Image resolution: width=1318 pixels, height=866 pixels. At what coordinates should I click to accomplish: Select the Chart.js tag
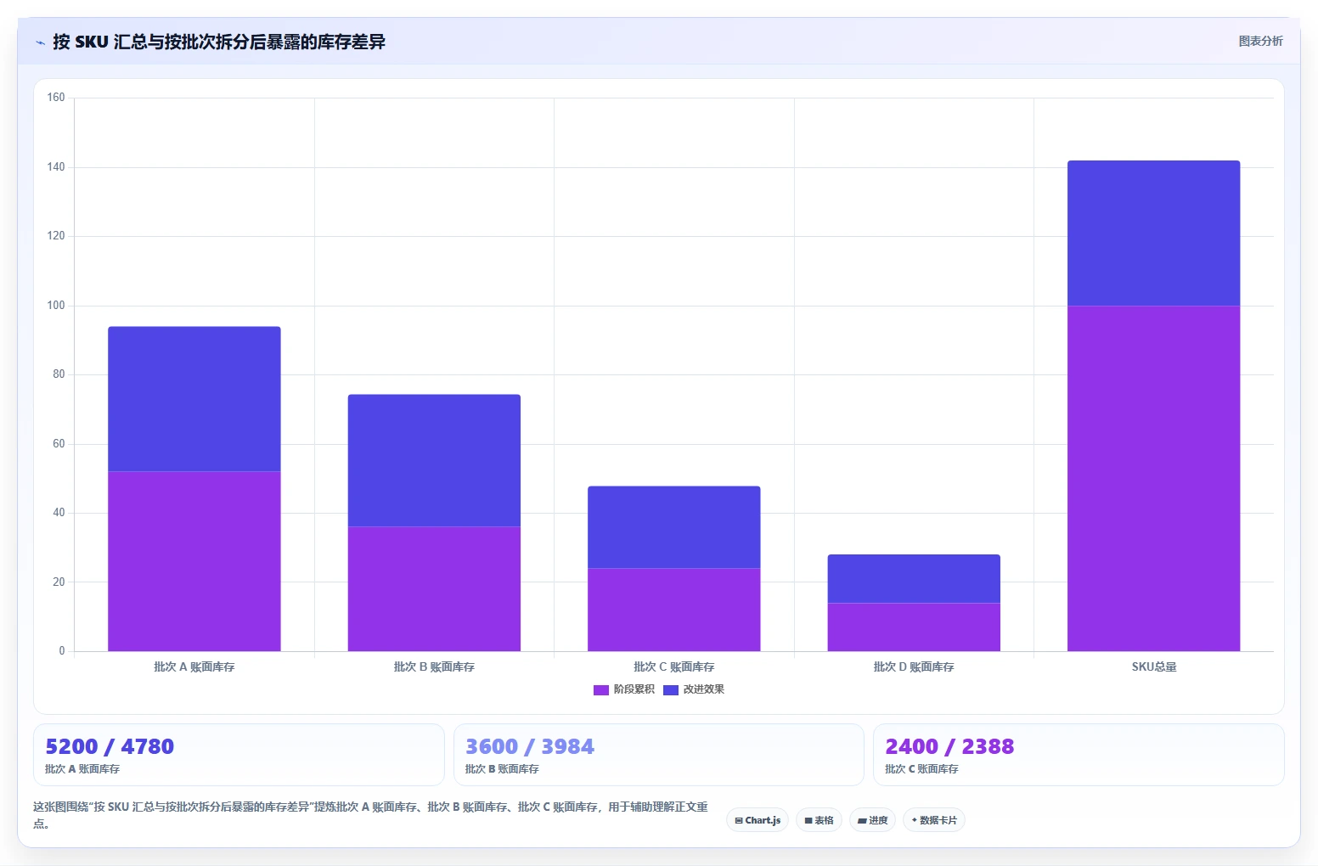coord(758,820)
